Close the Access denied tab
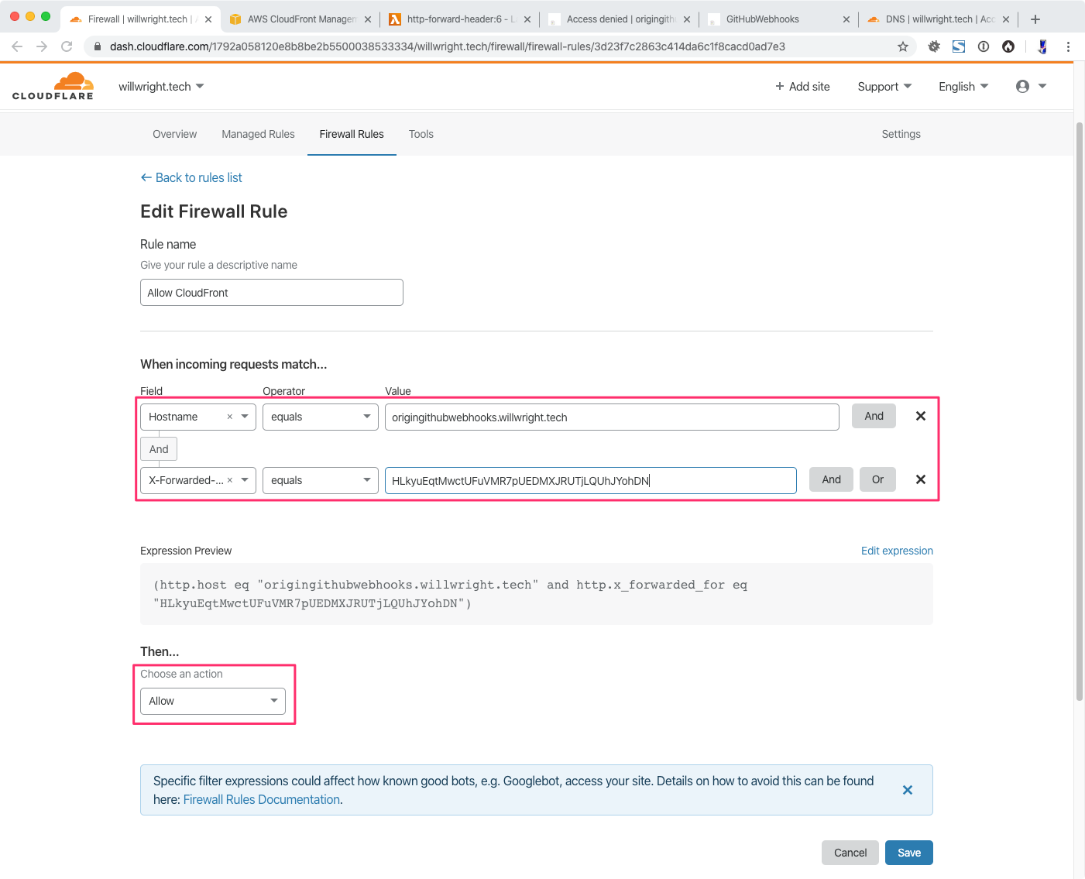This screenshot has width=1085, height=879. pos(687,19)
